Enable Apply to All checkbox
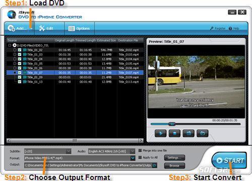This screenshot has width=252, height=181. pos(140,157)
